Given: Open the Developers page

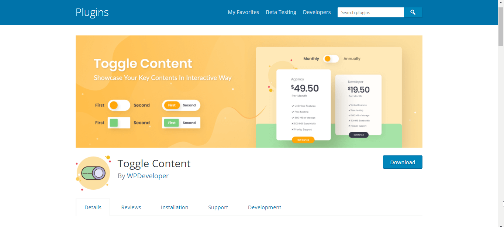Looking at the screenshot, I should coord(317,12).
